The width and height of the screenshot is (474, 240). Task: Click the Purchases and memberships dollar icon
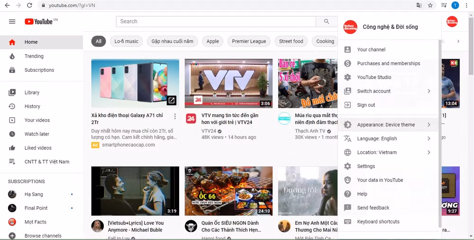click(x=347, y=63)
